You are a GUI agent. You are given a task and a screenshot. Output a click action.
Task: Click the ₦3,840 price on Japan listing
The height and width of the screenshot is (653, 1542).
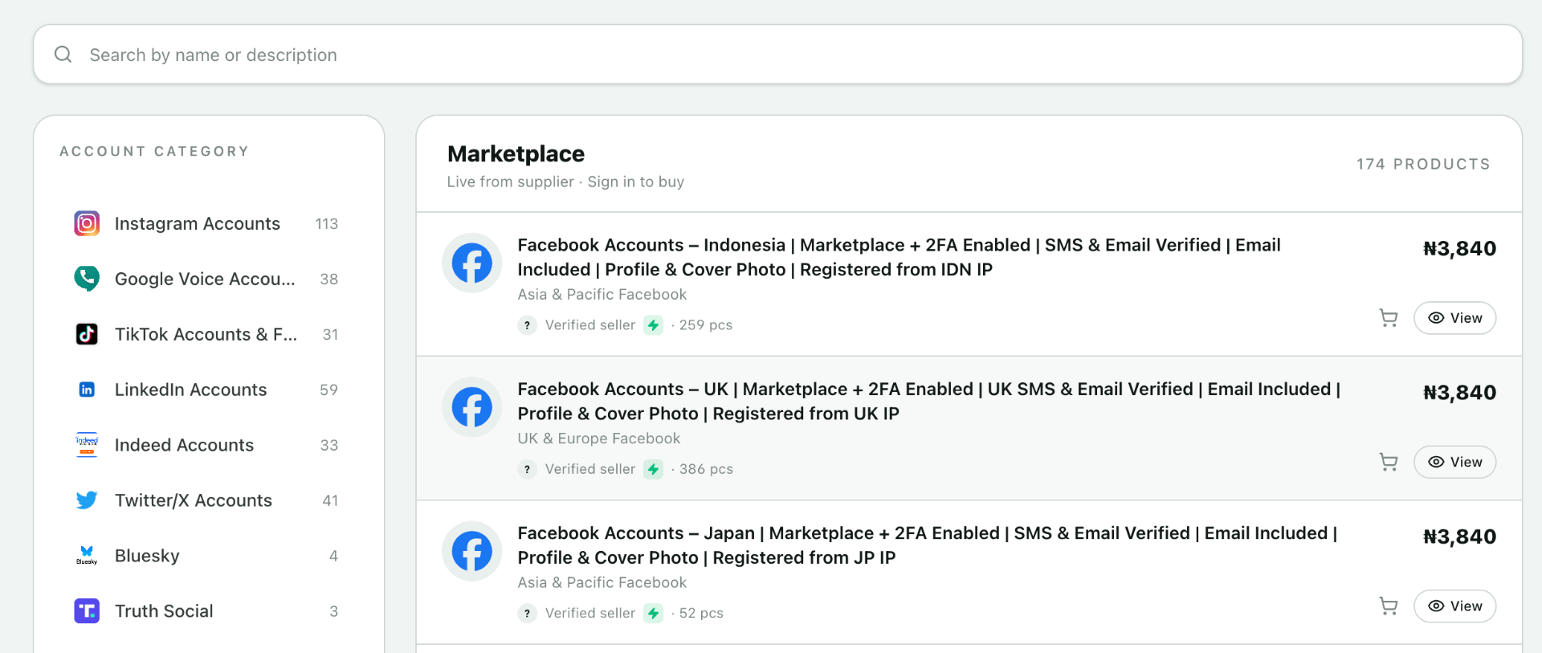point(1459,537)
